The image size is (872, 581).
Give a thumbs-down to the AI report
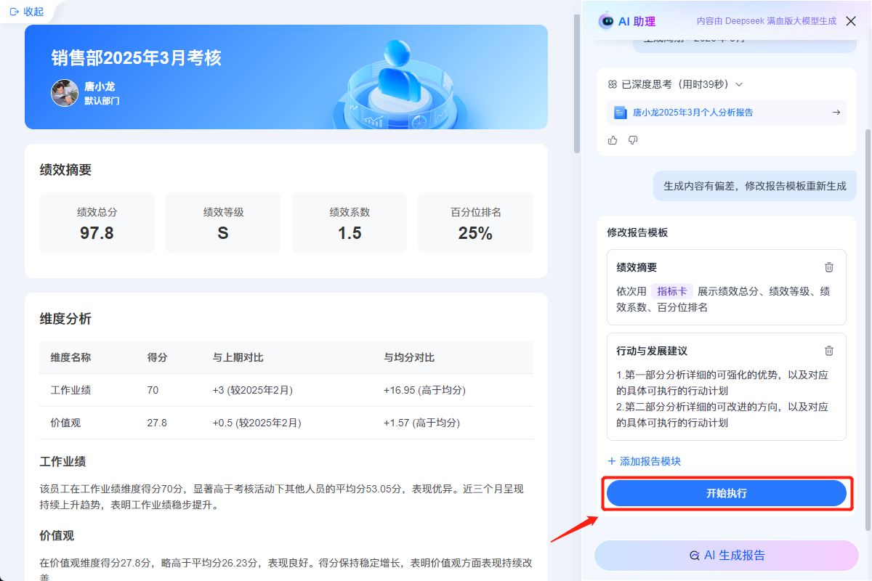coord(633,139)
